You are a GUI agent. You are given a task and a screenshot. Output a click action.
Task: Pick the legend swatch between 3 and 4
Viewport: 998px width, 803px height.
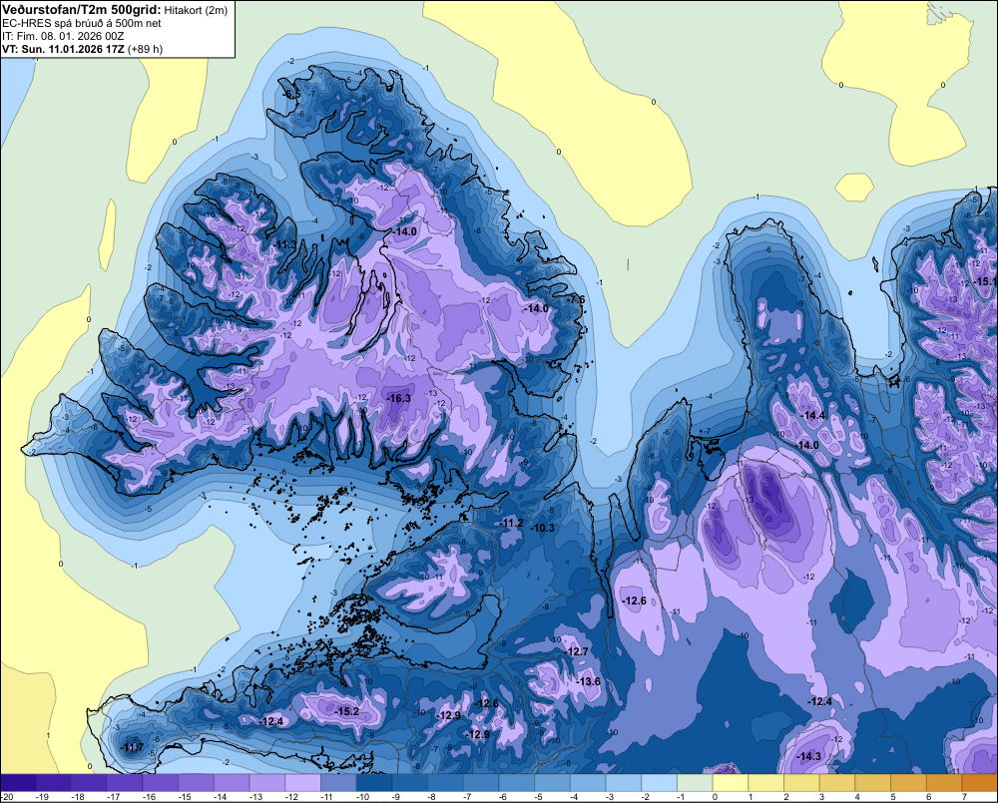point(837,783)
